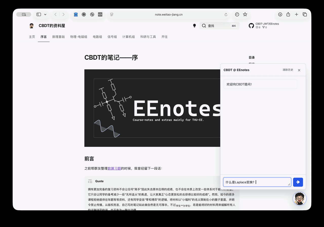
Task: Click the GitHub octocat icon
Action: pos(251,26)
